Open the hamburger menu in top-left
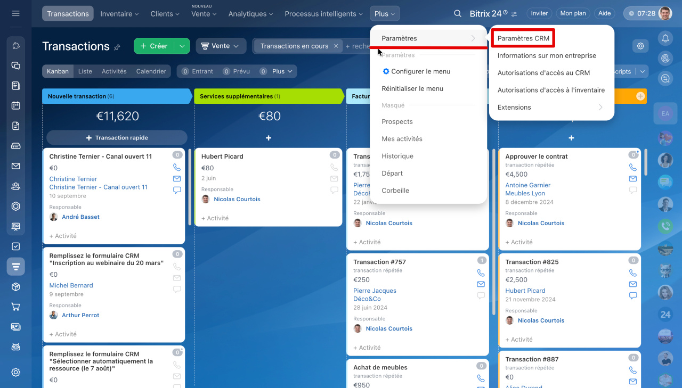682x388 pixels. point(15,13)
